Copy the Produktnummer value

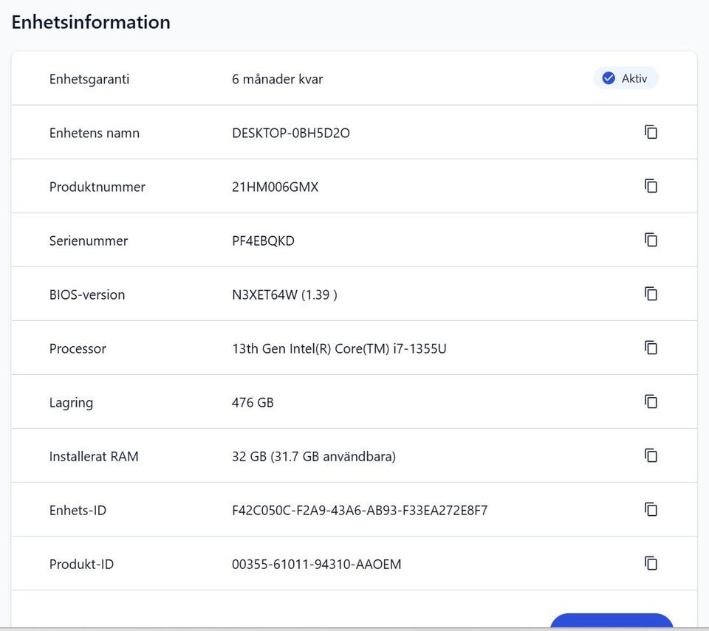point(651,186)
